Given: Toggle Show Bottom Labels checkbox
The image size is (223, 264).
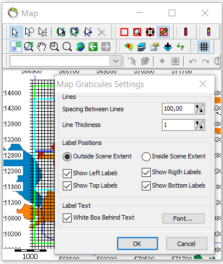Looking at the screenshot, I should (x=146, y=186).
